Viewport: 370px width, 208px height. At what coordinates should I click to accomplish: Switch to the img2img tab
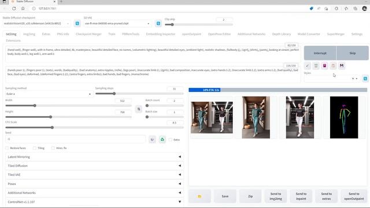29,34
